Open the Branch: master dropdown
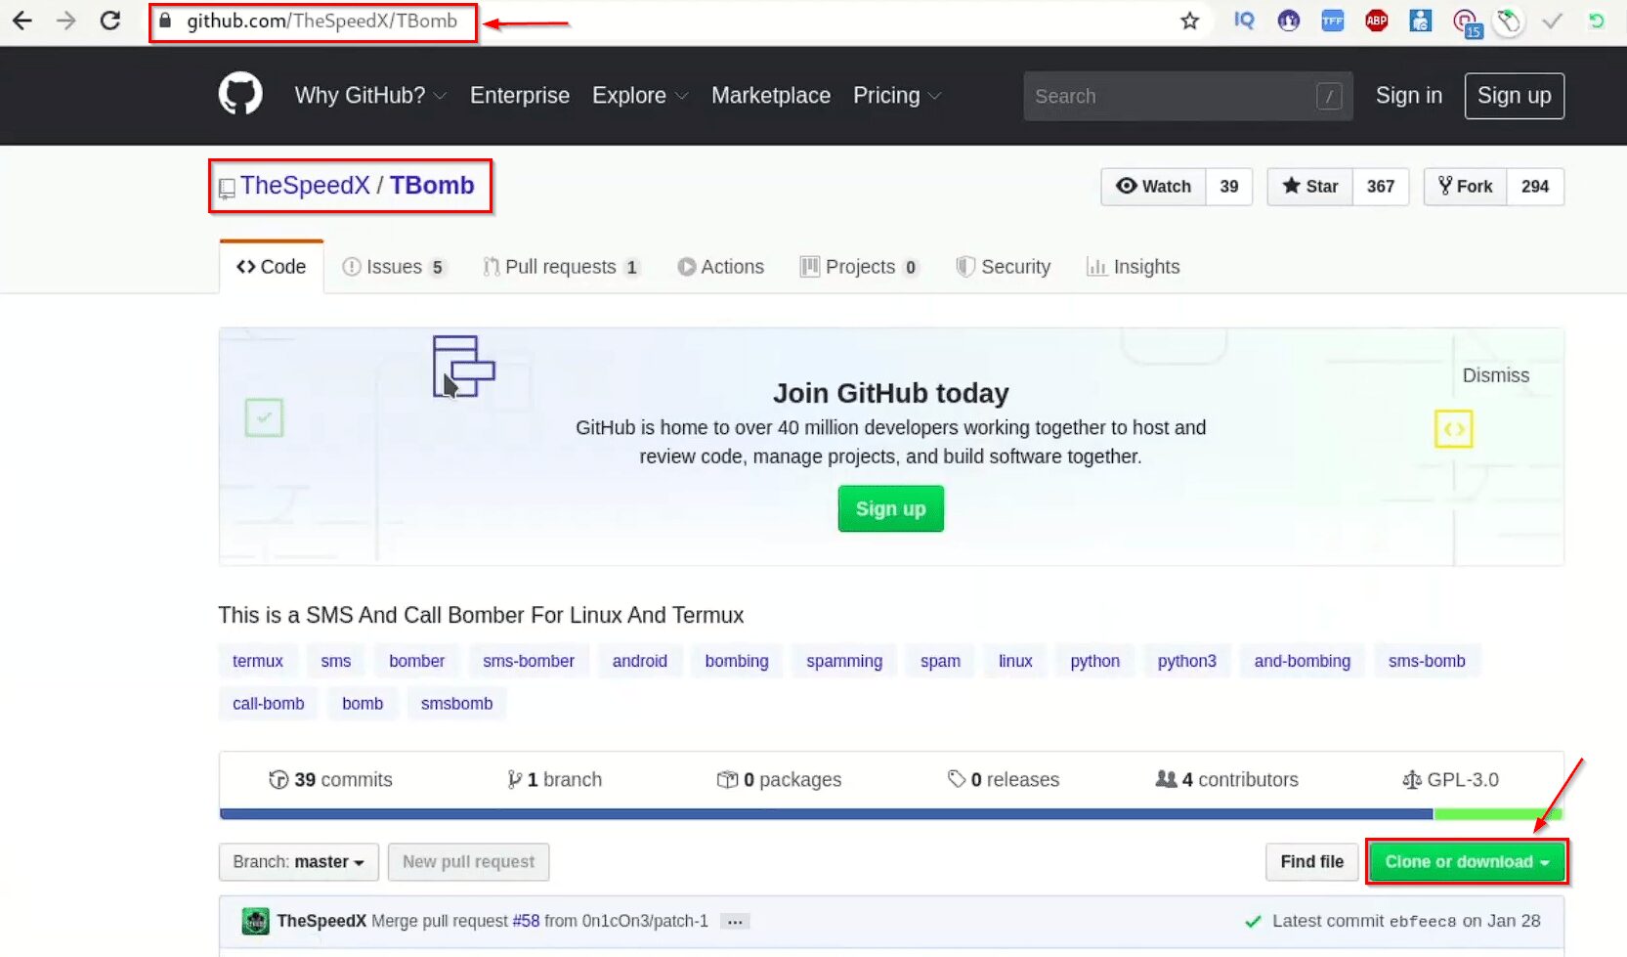The width and height of the screenshot is (1627, 957). 299,862
